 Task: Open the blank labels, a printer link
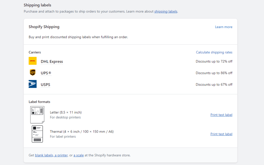51,155
